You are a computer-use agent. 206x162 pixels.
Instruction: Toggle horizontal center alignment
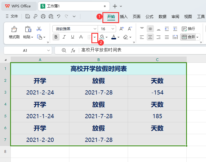[150, 37]
